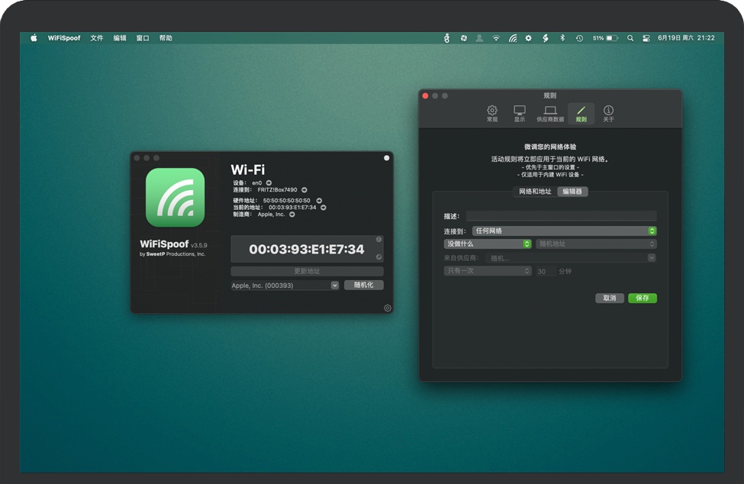Open the Apple menu

[34, 38]
